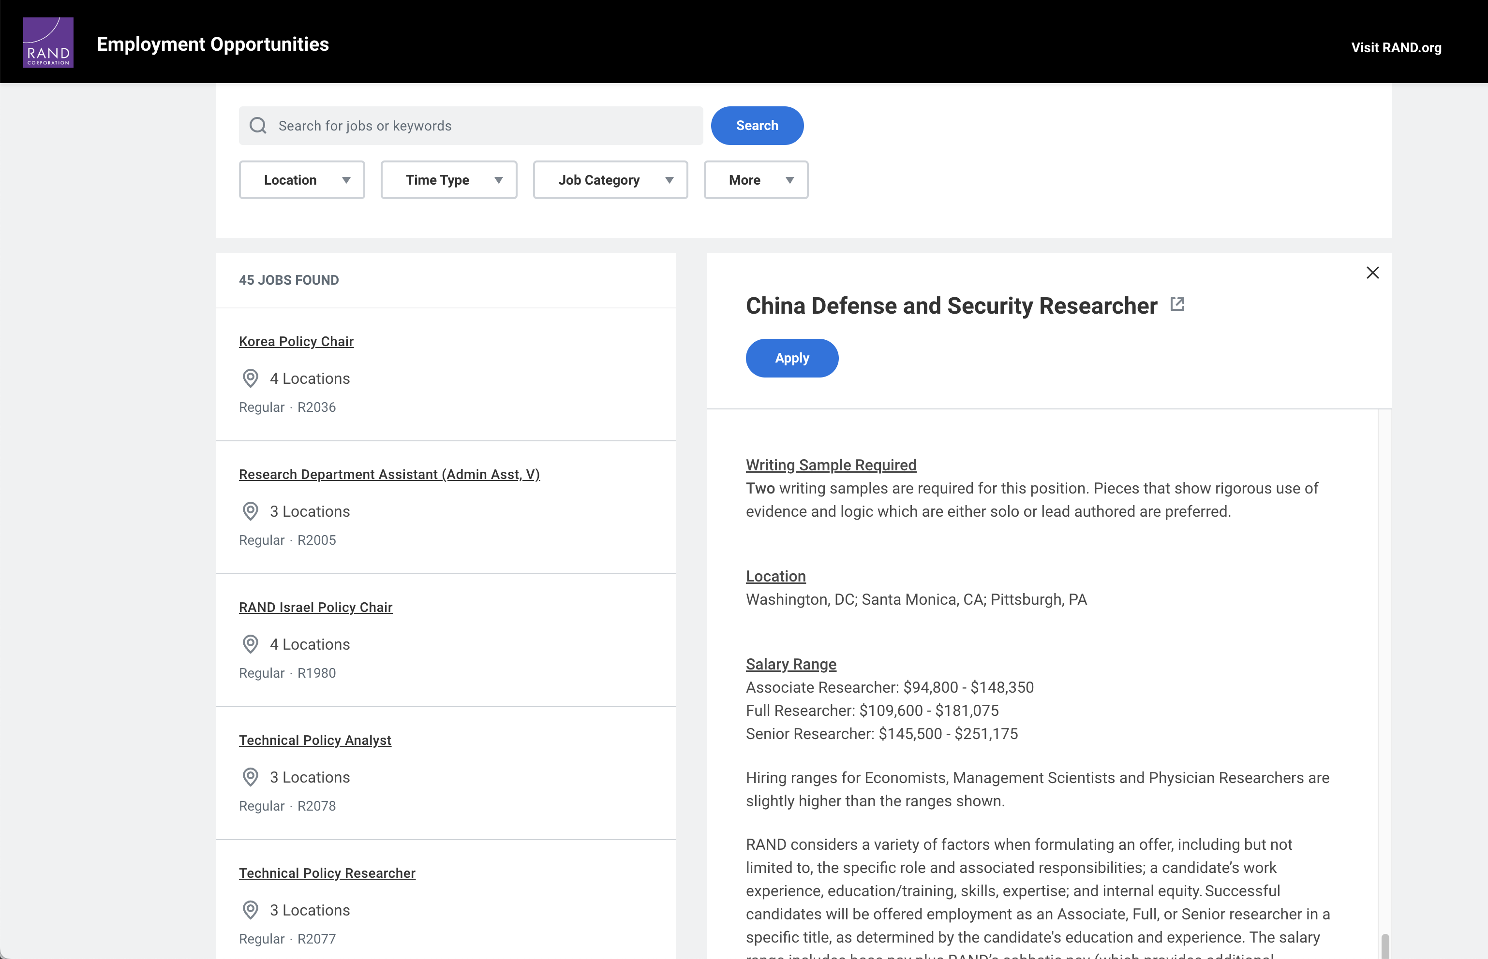Image resolution: width=1488 pixels, height=959 pixels.
Task: Apply to China Defense and Security Researcher
Action: tap(791, 358)
